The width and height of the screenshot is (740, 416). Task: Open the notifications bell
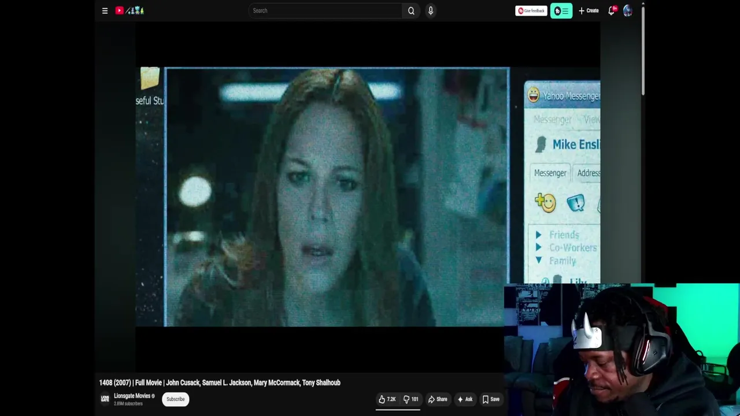(612, 10)
